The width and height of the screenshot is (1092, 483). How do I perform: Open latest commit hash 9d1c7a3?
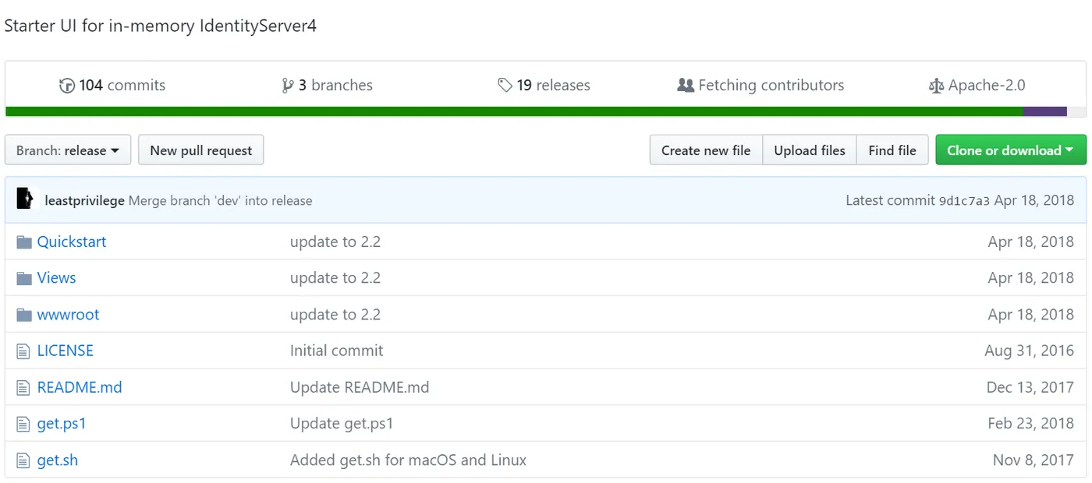tap(965, 201)
